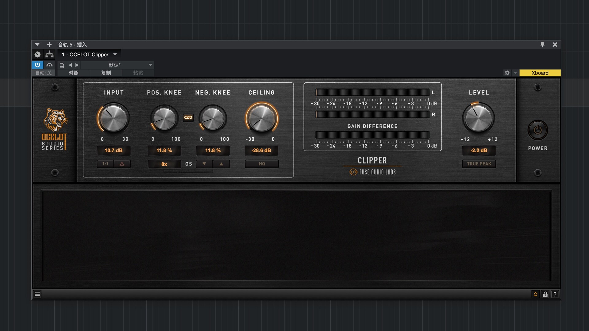Image resolution: width=589 pixels, height=331 pixels.
Task: Click the 复制 copy button
Action: (106, 73)
